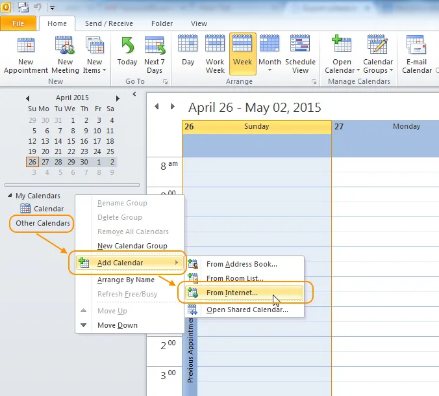Go to next month in mini calendar
439x396 pixels.
coord(118,98)
